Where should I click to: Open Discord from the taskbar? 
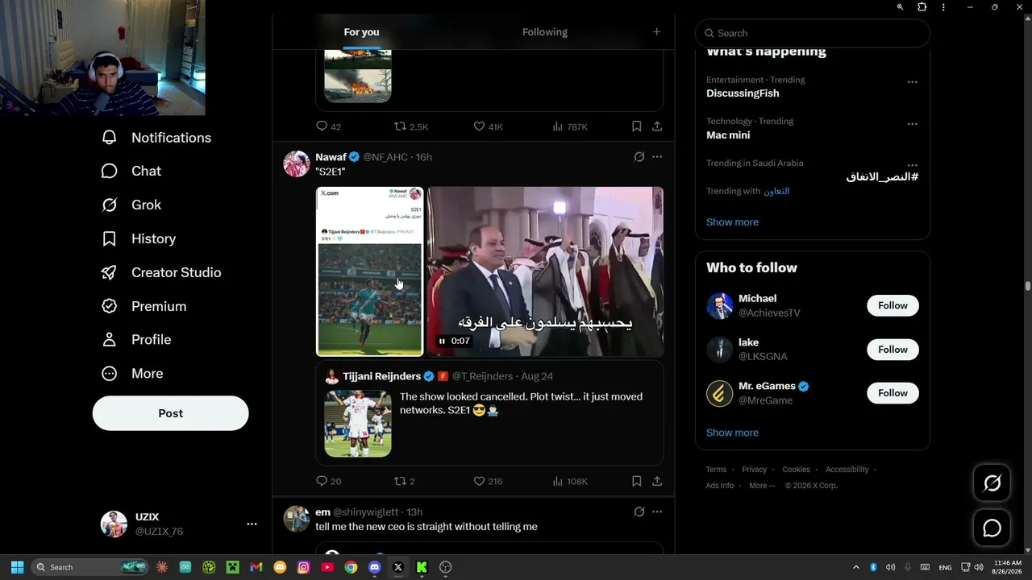pyautogui.click(x=374, y=567)
